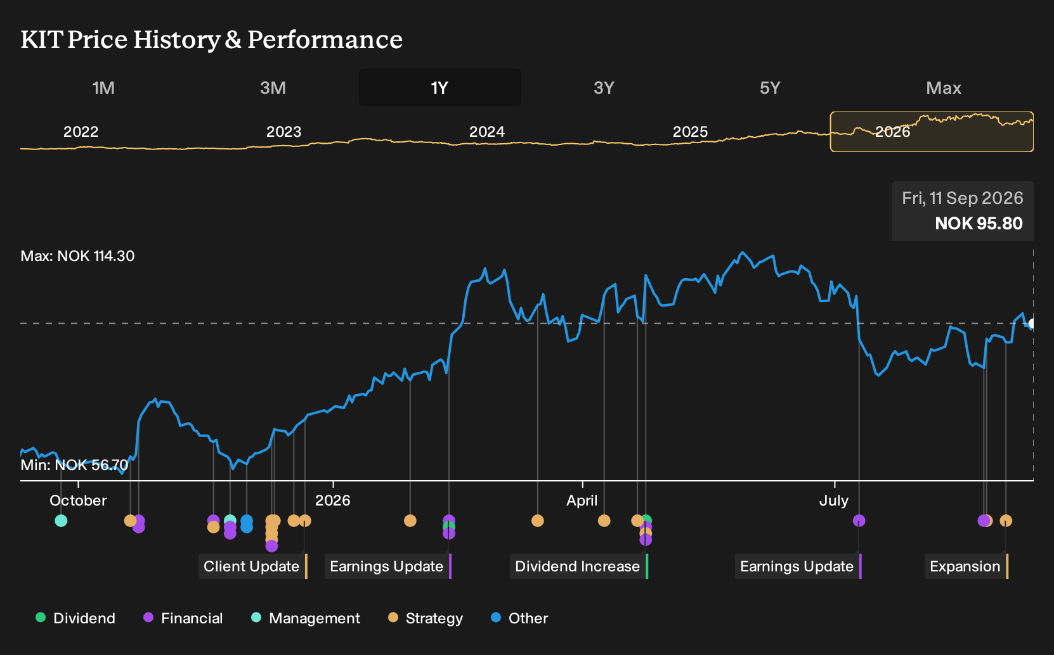This screenshot has height=655, width=1054.
Task: Select the 1M time range tab
Action: [x=103, y=87]
